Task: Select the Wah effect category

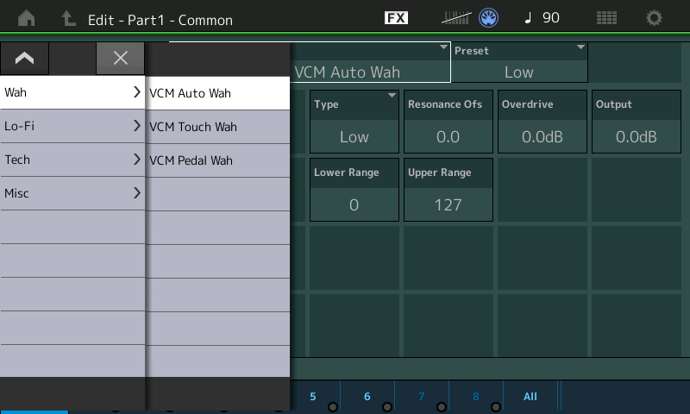Action: (72, 92)
